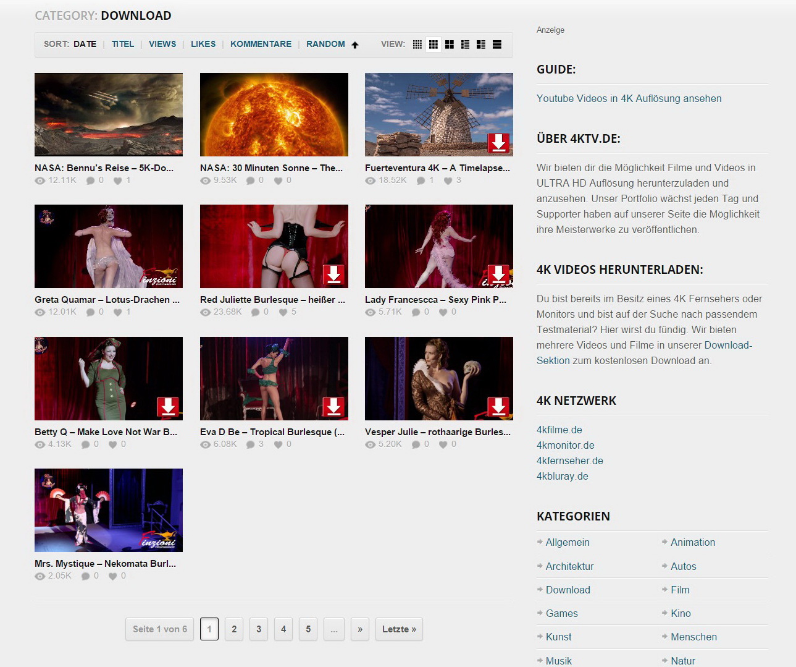The height and width of the screenshot is (667, 796).
Task: Go to next page with » button
Action: coord(360,629)
